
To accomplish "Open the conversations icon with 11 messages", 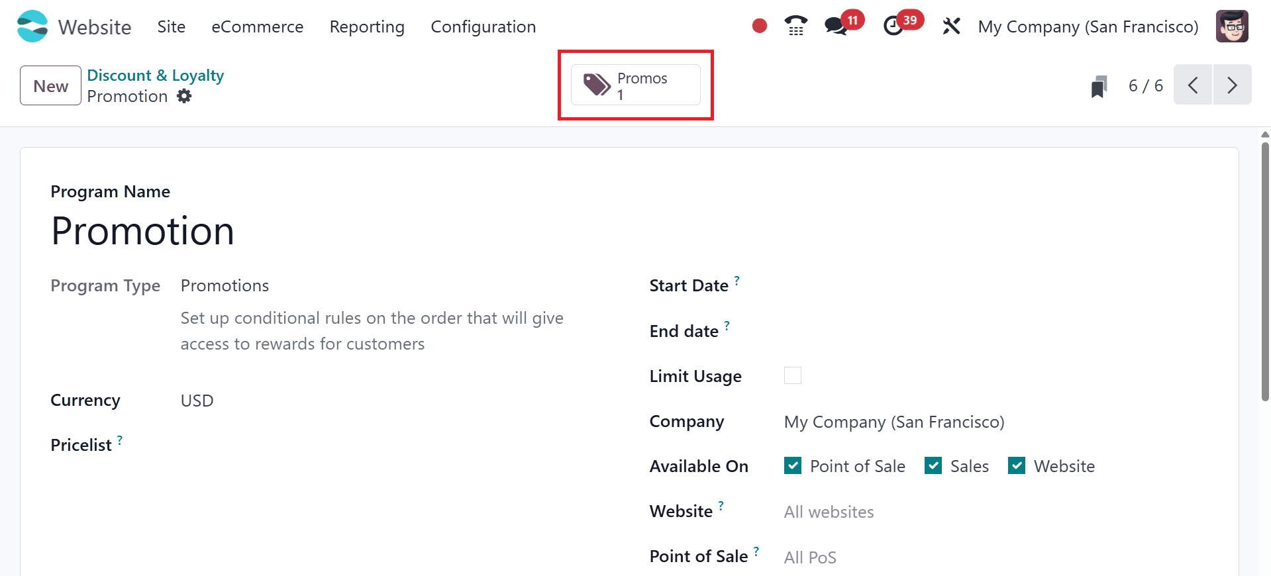I will 836,26.
